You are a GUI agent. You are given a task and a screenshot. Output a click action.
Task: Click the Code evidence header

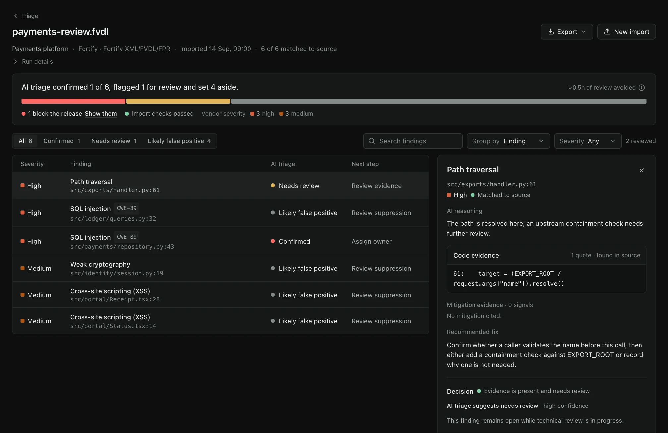pos(547,255)
